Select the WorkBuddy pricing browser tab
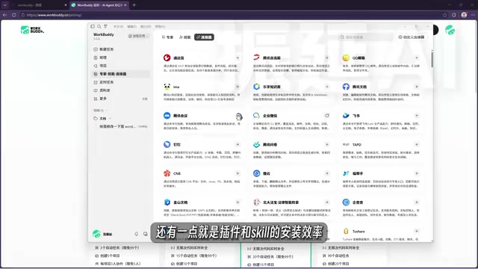 (99, 5)
